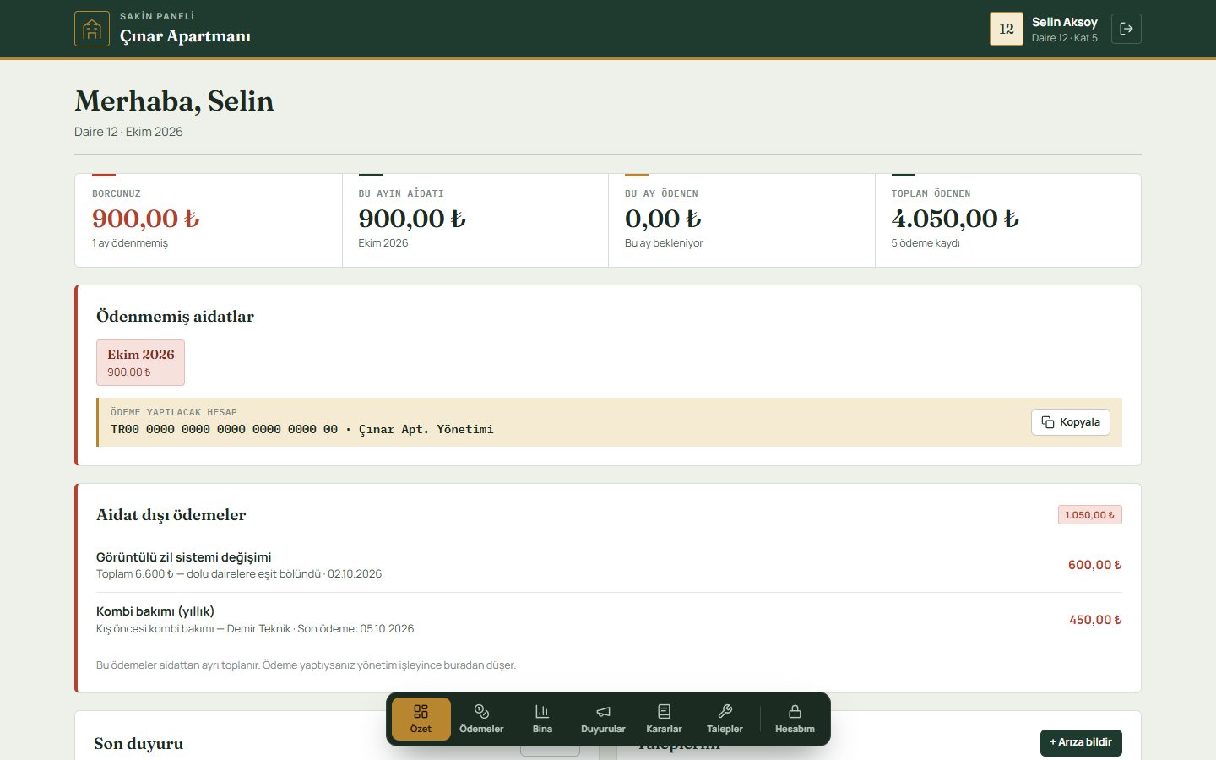Go to Bina section with chart icon
1216x760 pixels.
(x=542, y=719)
